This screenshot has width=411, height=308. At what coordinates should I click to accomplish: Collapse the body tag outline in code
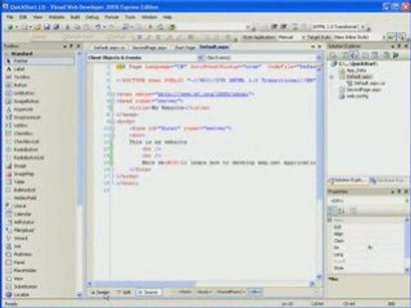point(113,121)
